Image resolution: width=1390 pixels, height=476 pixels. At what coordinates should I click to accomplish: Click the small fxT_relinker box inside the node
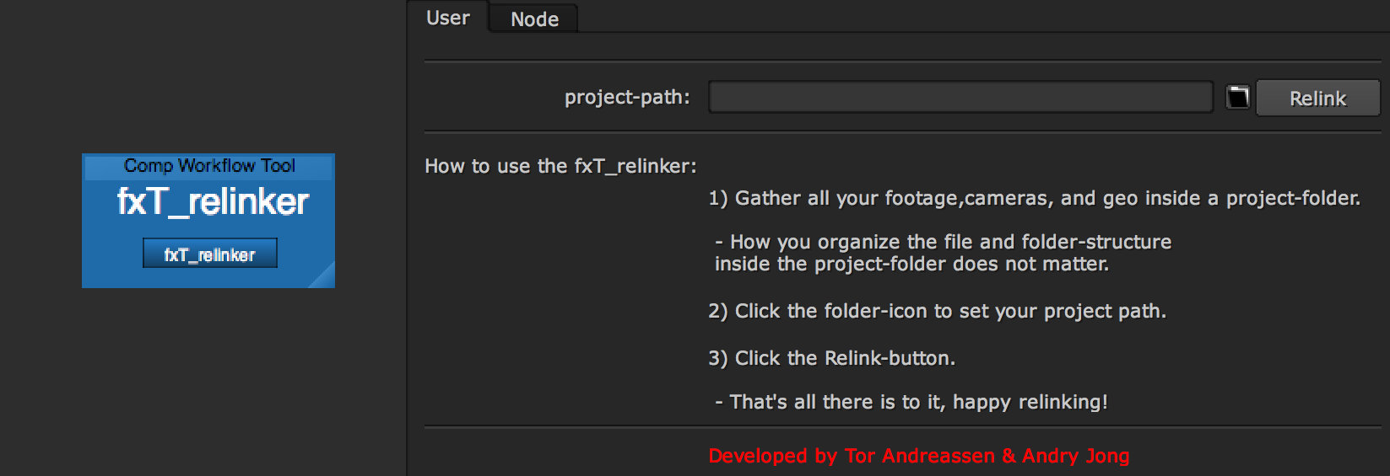(209, 254)
